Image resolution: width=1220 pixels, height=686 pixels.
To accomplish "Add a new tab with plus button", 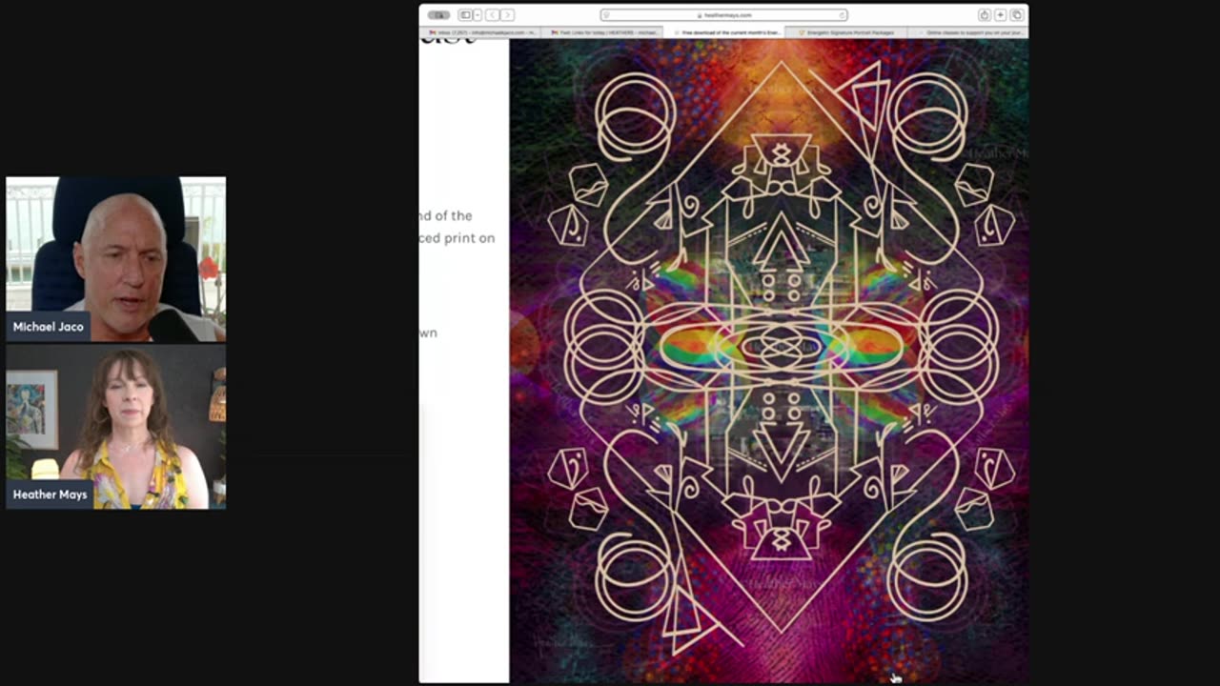I will (1001, 15).
